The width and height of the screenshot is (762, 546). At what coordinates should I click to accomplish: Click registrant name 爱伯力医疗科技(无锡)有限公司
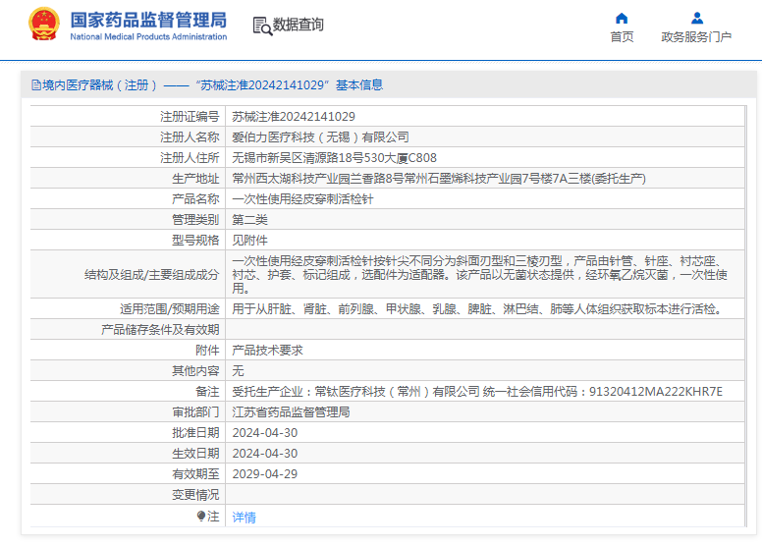click(320, 136)
